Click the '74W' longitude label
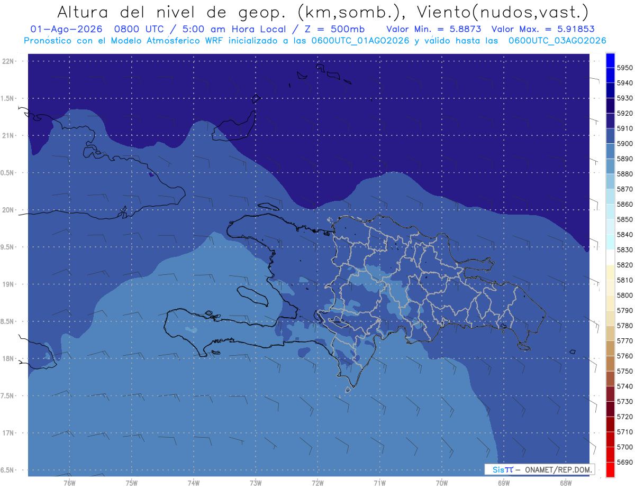Viewport: 635px width, 490px height. 194,483
